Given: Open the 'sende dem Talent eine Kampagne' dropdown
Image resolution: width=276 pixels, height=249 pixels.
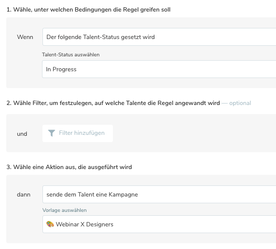Looking at the screenshot, I should coord(159,195).
